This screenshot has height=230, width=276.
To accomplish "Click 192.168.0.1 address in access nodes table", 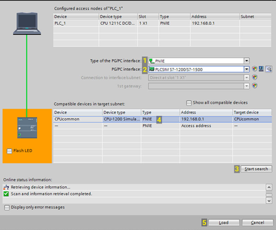I will point(203,23).
